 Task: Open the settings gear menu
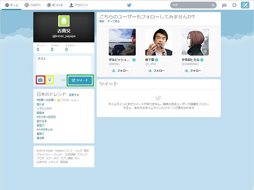click(x=234, y=5)
